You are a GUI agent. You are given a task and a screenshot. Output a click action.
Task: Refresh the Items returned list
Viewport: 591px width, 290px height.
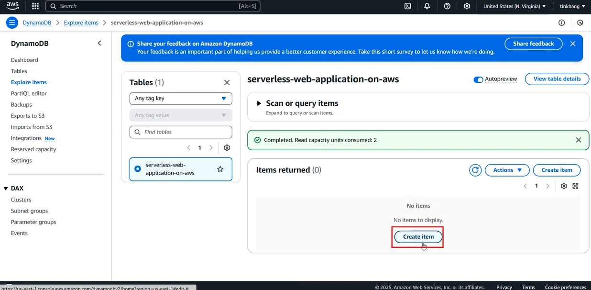475,170
